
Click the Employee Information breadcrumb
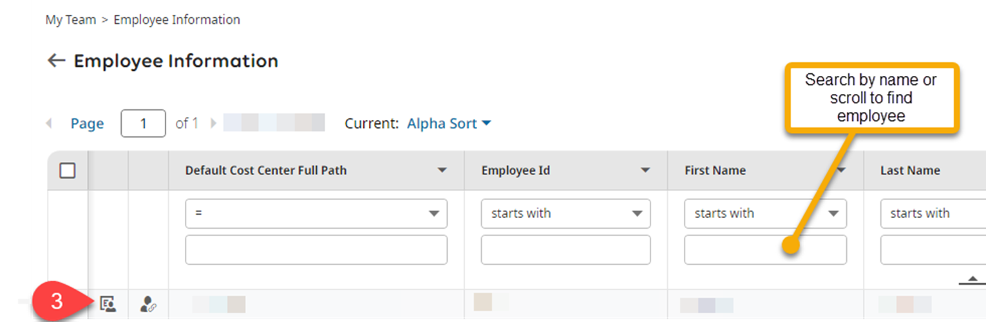[x=176, y=20]
